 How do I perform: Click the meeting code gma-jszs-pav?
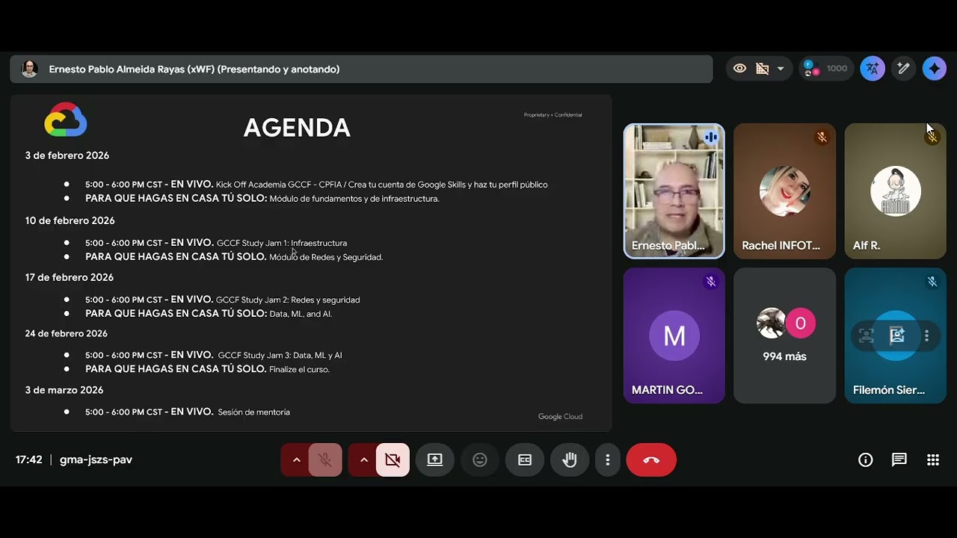pos(96,460)
